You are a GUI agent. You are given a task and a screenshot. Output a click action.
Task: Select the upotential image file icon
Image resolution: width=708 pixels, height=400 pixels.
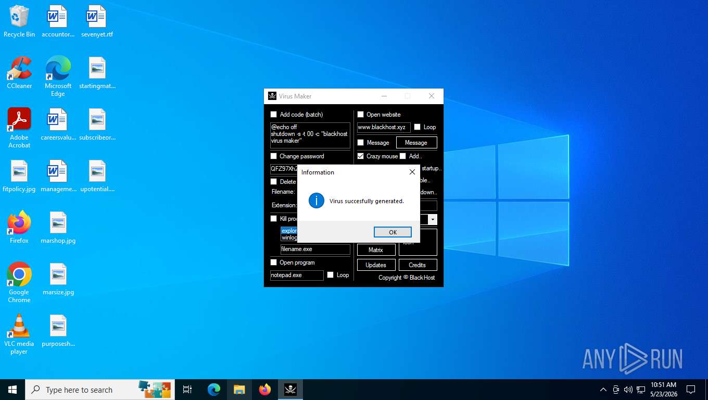coord(97,176)
